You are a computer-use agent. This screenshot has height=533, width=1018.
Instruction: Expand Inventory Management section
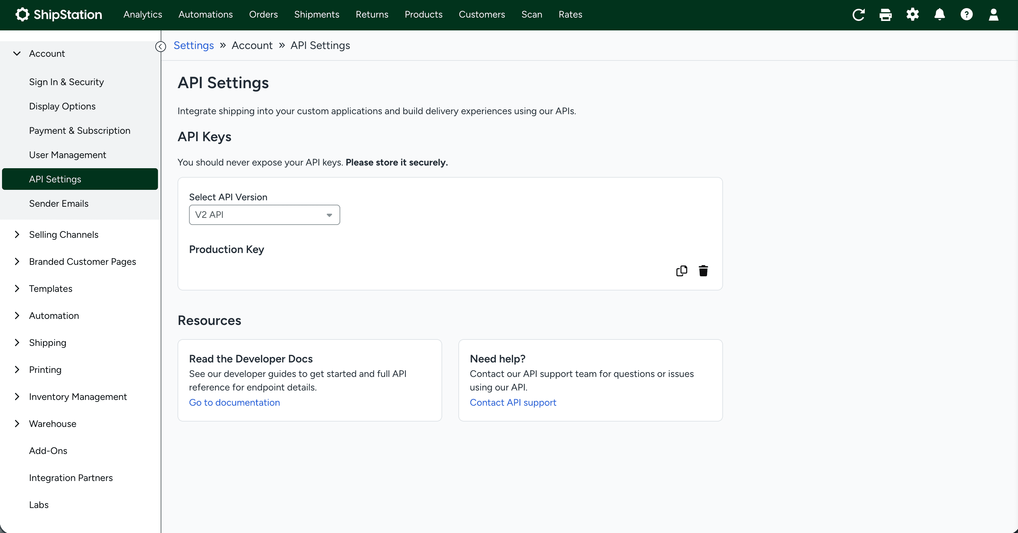click(17, 397)
